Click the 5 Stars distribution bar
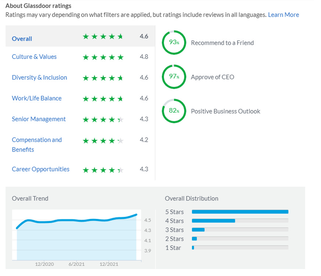 240,212
